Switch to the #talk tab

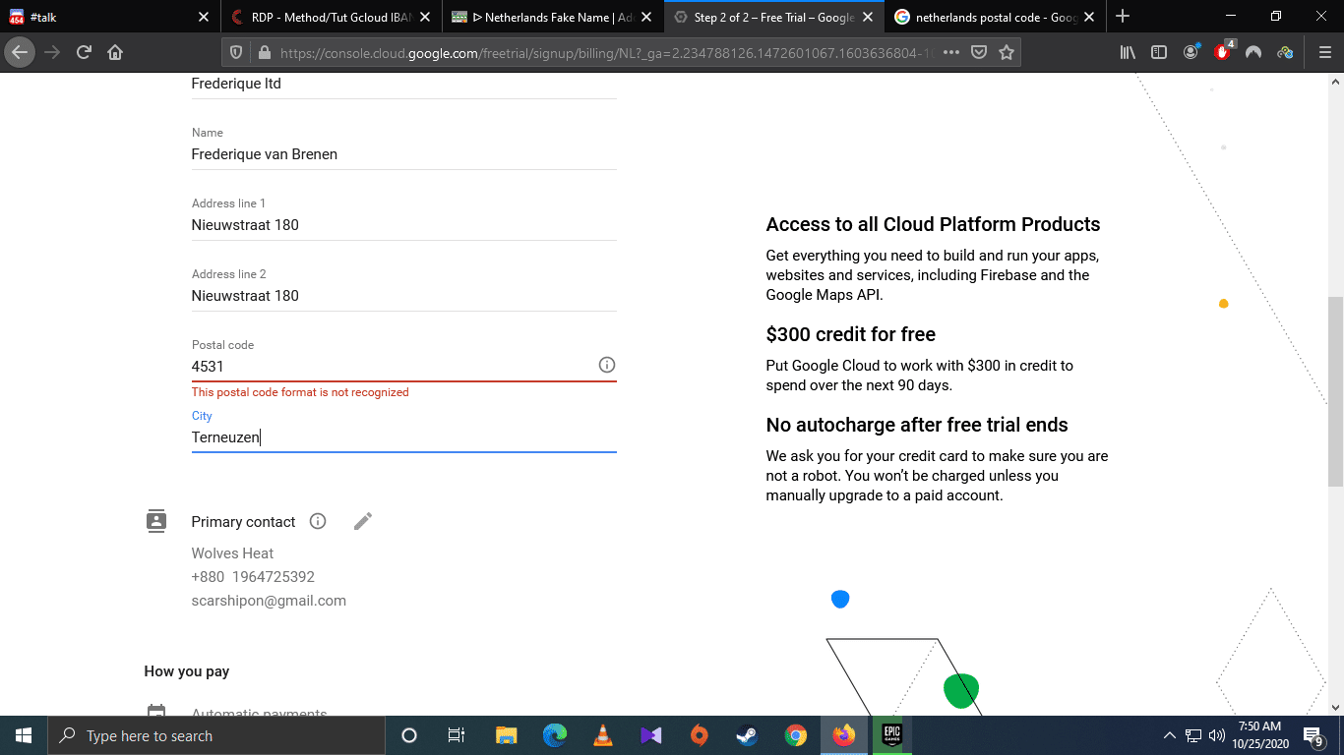coord(108,17)
